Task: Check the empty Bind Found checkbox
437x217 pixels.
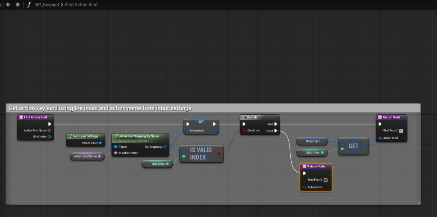Action: tap(325, 180)
